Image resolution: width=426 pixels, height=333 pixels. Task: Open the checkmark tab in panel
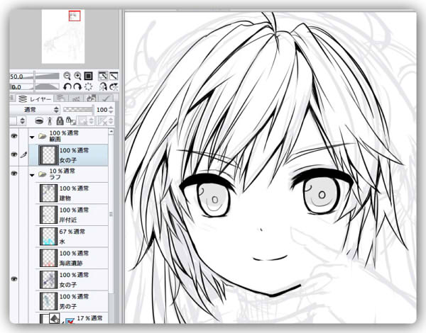pos(108,98)
